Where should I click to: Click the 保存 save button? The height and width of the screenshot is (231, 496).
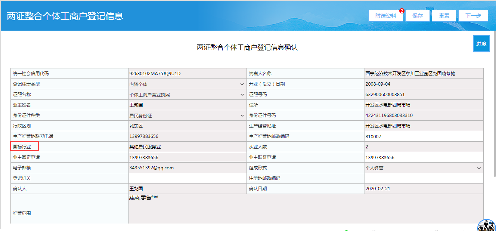click(417, 16)
